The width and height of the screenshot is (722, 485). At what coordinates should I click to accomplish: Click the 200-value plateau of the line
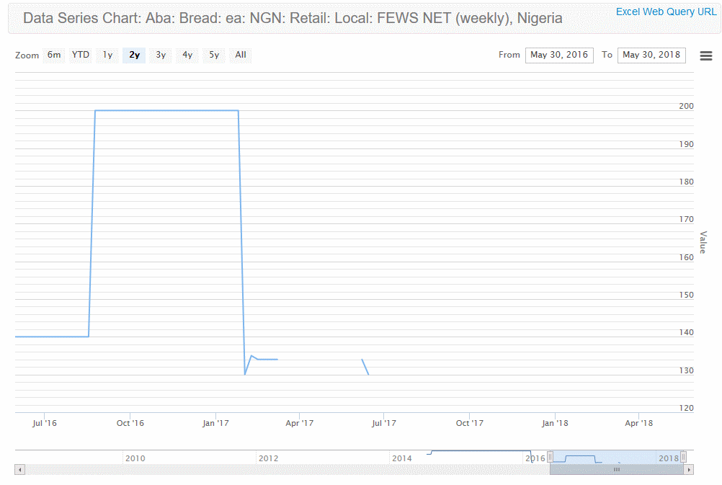coord(166,110)
